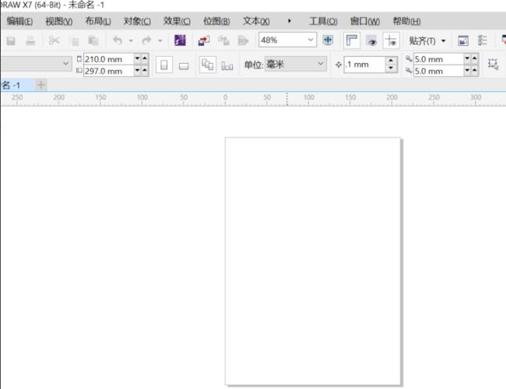
Task: Open the 效果 menu
Action: click(x=177, y=21)
